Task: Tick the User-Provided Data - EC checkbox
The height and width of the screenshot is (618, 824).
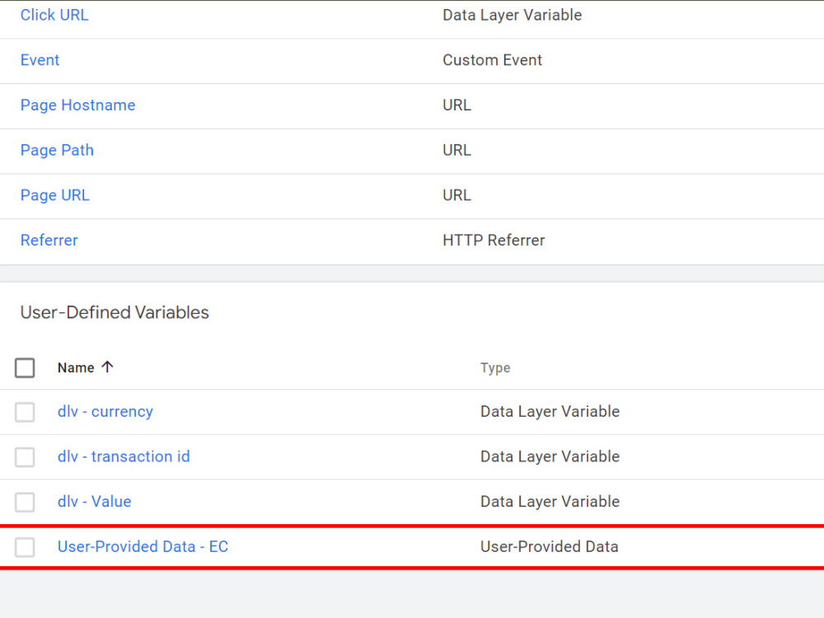Action: point(25,547)
